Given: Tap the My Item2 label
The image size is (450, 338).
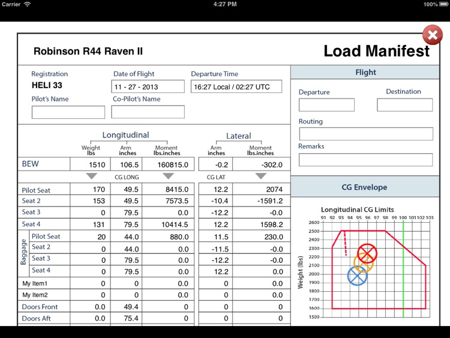Looking at the screenshot, I should pos(35,295).
